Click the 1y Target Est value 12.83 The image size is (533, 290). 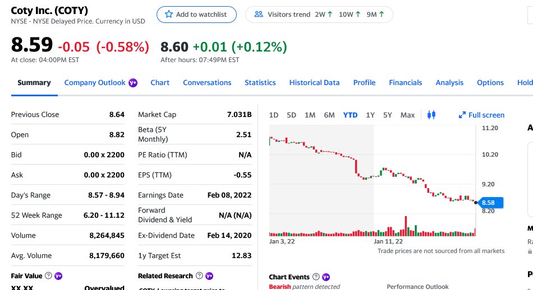tap(242, 256)
